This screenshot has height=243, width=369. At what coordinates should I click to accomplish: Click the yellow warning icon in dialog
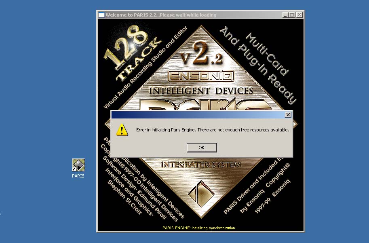(122, 130)
